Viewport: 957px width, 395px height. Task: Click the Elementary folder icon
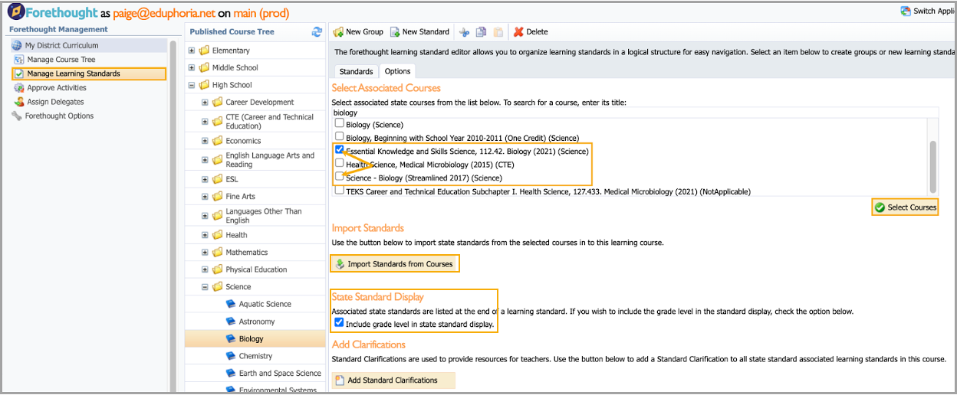point(204,51)
